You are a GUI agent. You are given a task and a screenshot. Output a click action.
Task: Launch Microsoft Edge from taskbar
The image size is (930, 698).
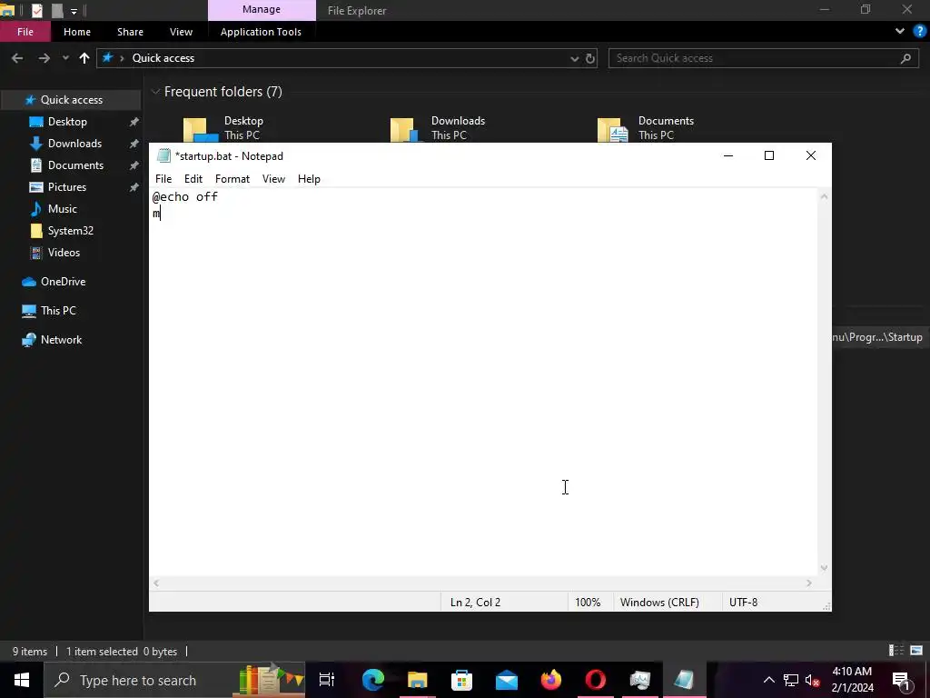click(373, 680)
